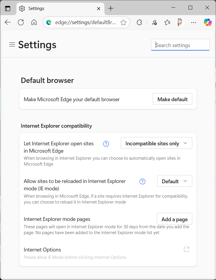Open the Home page button
This screenshot has height=280, width=216.
34,22
